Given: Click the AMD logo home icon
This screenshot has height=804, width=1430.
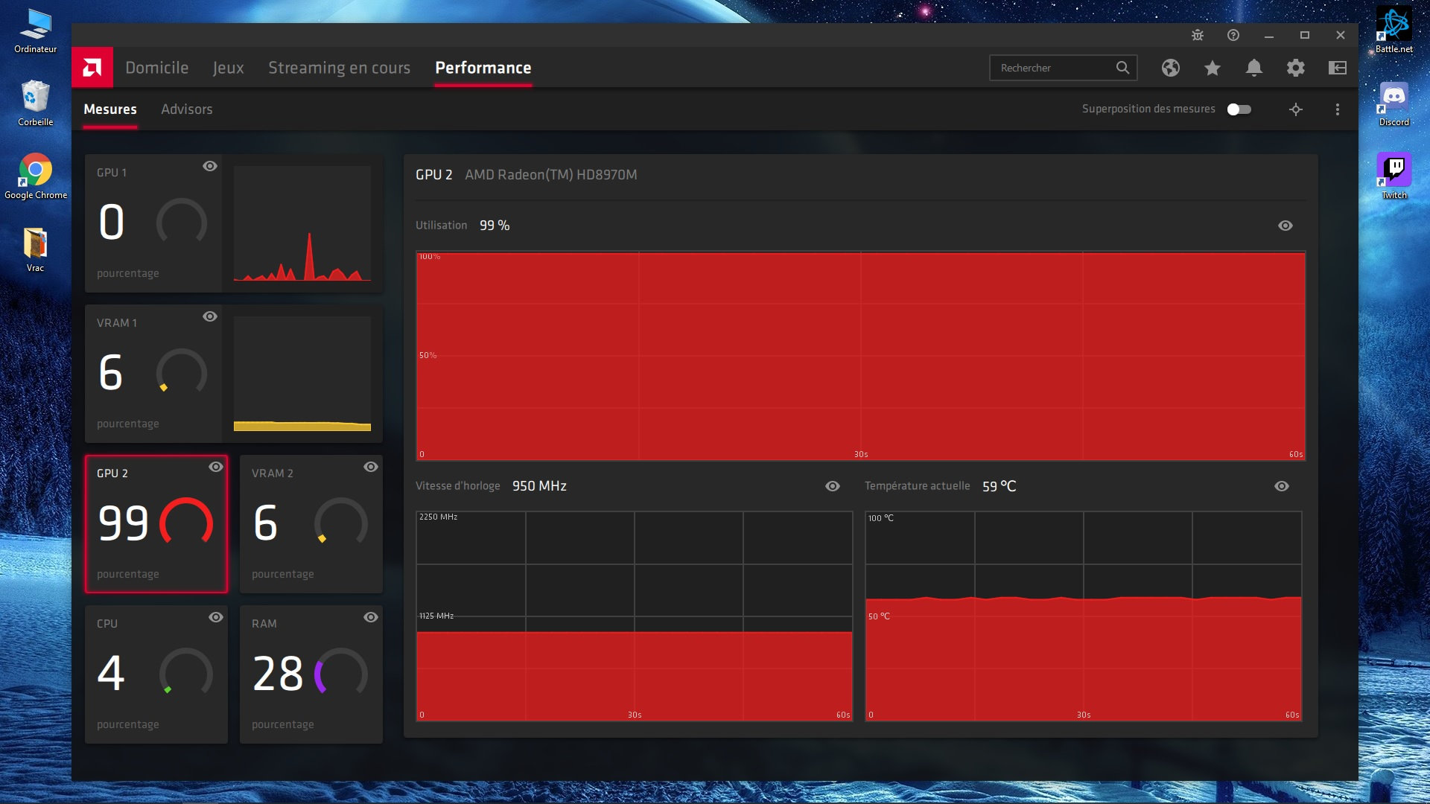Looking at the screenshot, I should tap(92, 68).
